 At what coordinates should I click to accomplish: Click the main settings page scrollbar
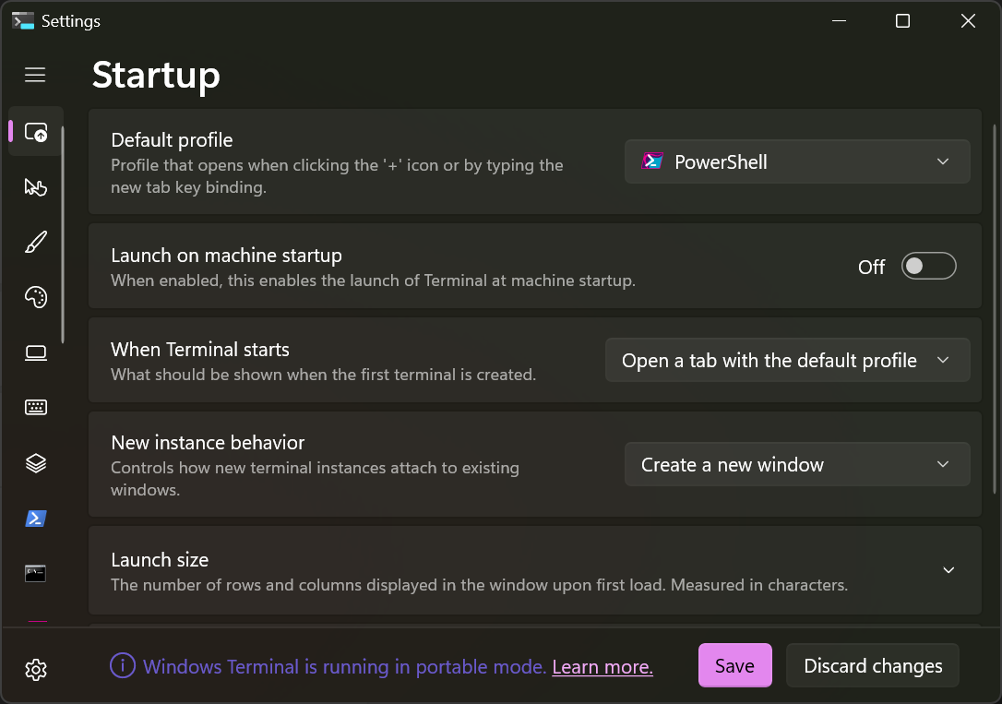coord(995,309)
